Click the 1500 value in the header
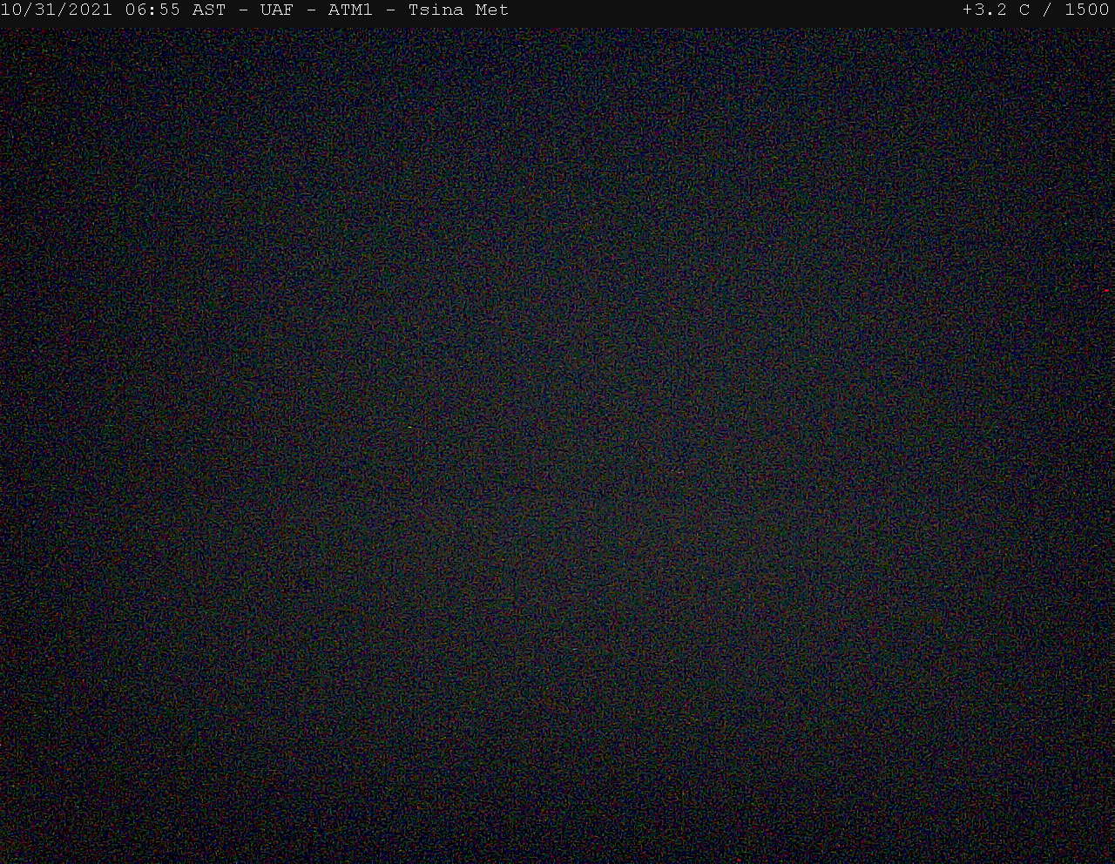Viewport: 1115px width, 864px height. (x=1087, y=10)
